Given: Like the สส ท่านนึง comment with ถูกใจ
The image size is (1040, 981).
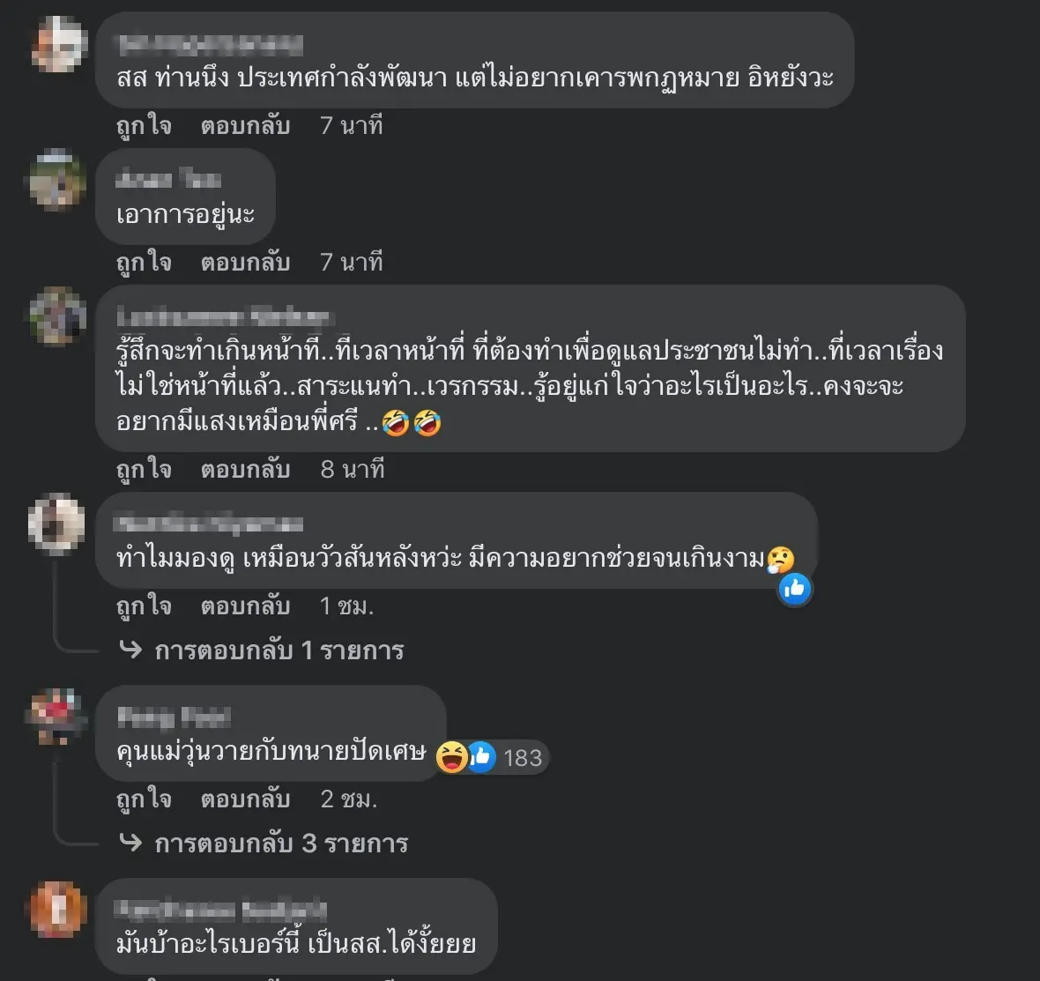Looking at the screenshot, I should pos(144,125).
